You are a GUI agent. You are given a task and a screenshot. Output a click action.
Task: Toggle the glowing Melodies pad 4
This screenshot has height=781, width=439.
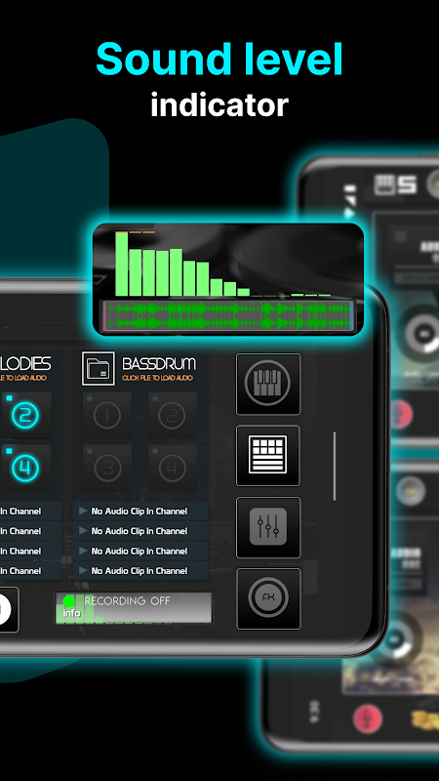pos(25,468)
